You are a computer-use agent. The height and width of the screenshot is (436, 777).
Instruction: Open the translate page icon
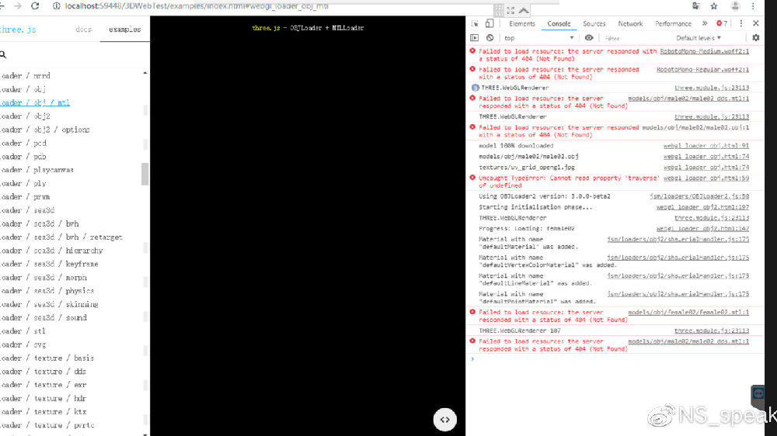click(x=696, y=6)
